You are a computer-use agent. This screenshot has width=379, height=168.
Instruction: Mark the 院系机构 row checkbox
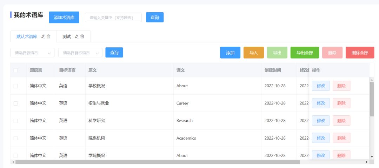point(15,138)
